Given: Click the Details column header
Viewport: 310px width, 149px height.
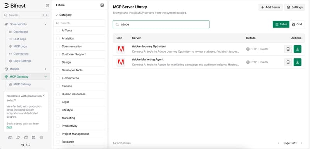Looking at the screenshot, I should pyautogui.click(x=251, y=38).
